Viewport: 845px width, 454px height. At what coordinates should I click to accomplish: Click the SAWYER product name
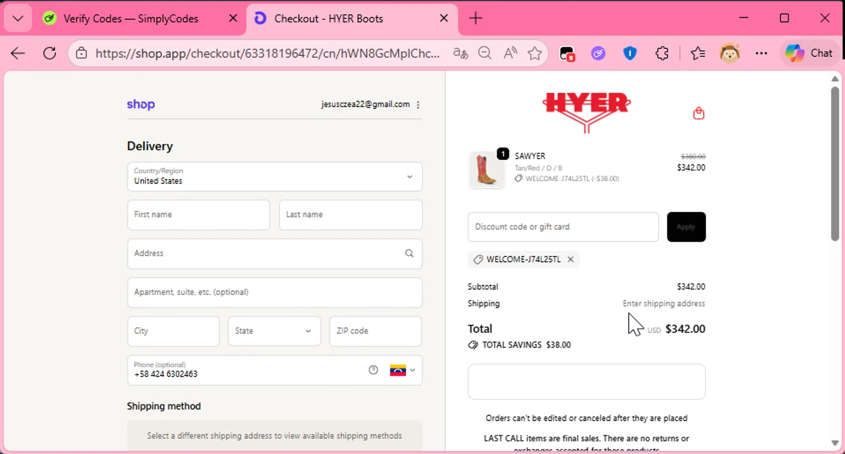point(530,156)
